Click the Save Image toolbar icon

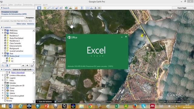[95, 8]
